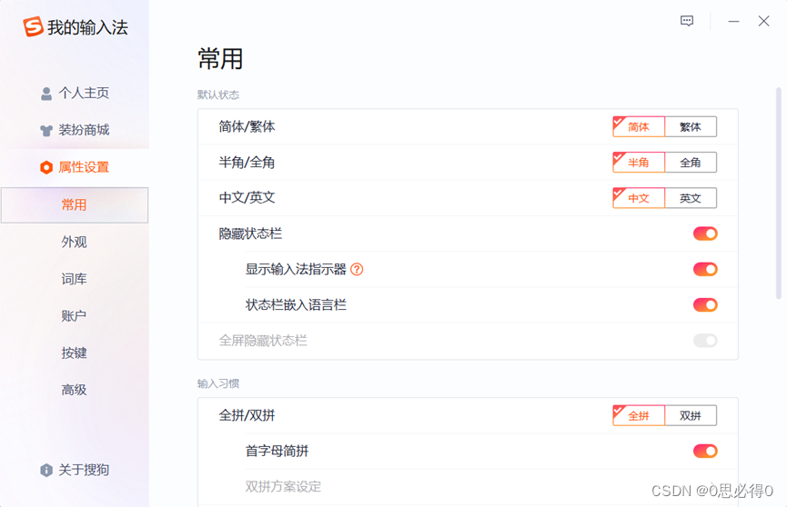Click the 中文/英文 row label

click(x=247, y=197)
